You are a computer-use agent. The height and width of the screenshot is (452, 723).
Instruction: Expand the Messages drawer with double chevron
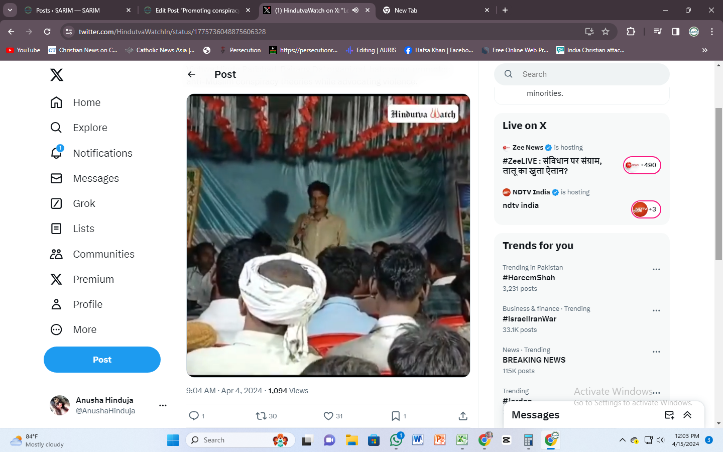[x=687, y=415]
